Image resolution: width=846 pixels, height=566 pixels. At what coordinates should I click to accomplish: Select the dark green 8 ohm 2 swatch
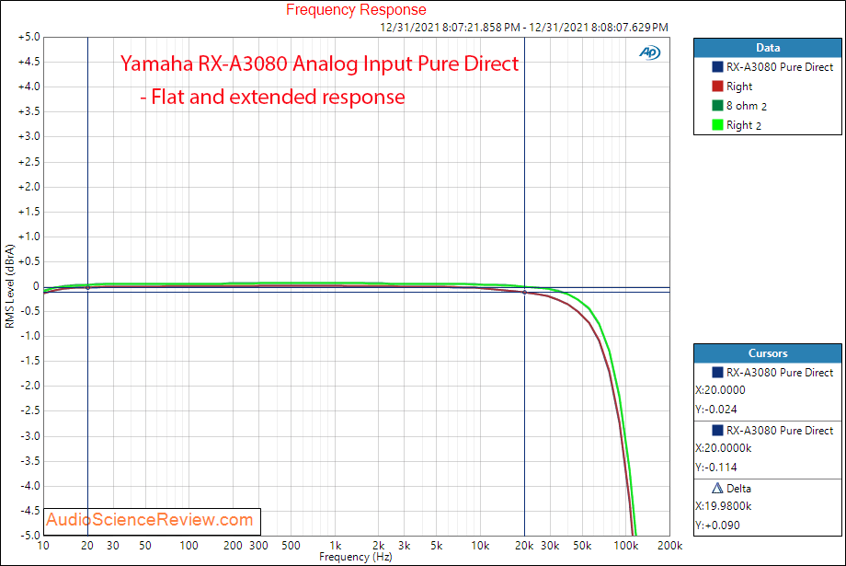(717, 105)
